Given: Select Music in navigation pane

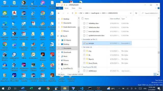Looking at the screenshot, I should (x=65, y=56).
